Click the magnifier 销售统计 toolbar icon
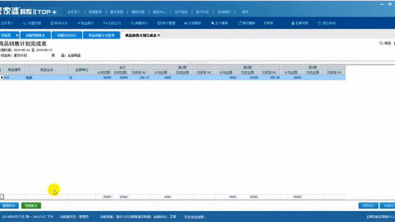The image size is (395, 222). pyautogui.click(x=139, y=23)
